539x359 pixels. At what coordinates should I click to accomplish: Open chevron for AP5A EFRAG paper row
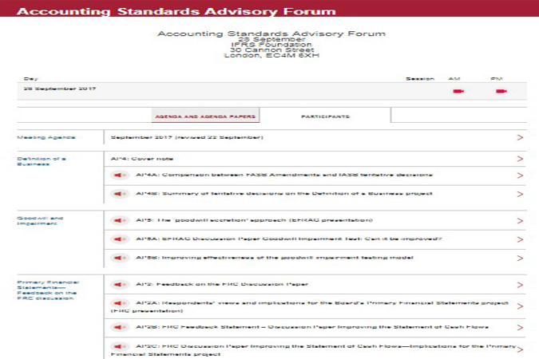point(520,239)
